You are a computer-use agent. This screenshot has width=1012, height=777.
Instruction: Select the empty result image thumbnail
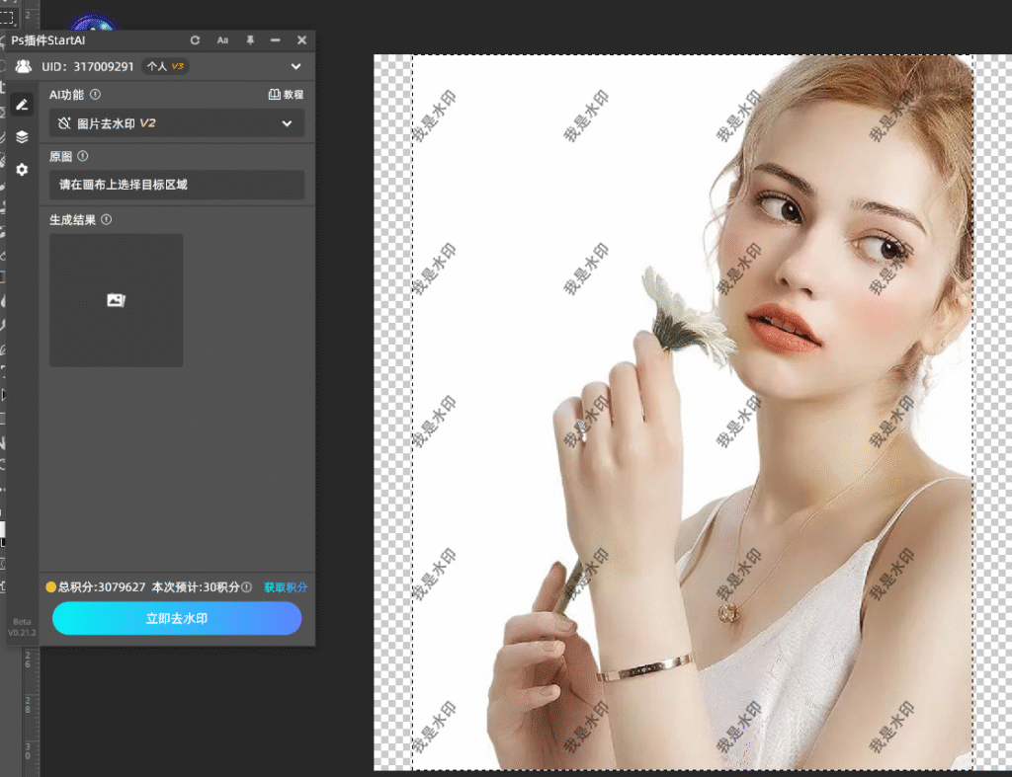pyautogui.click(x=116, y=300)
